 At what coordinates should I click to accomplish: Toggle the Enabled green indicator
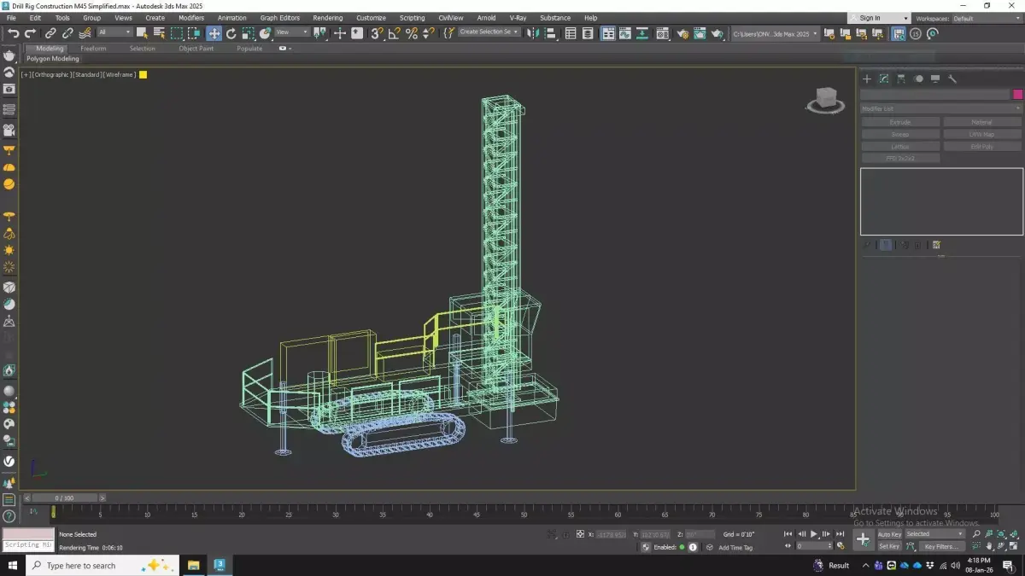tap(682, 547)
